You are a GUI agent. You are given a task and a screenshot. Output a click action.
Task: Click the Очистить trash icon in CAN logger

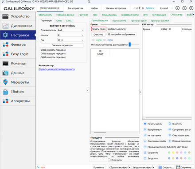tap(170, 124)
